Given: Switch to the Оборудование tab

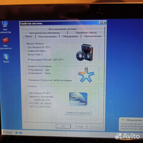Looking at the screenshot, I should 70,37.
